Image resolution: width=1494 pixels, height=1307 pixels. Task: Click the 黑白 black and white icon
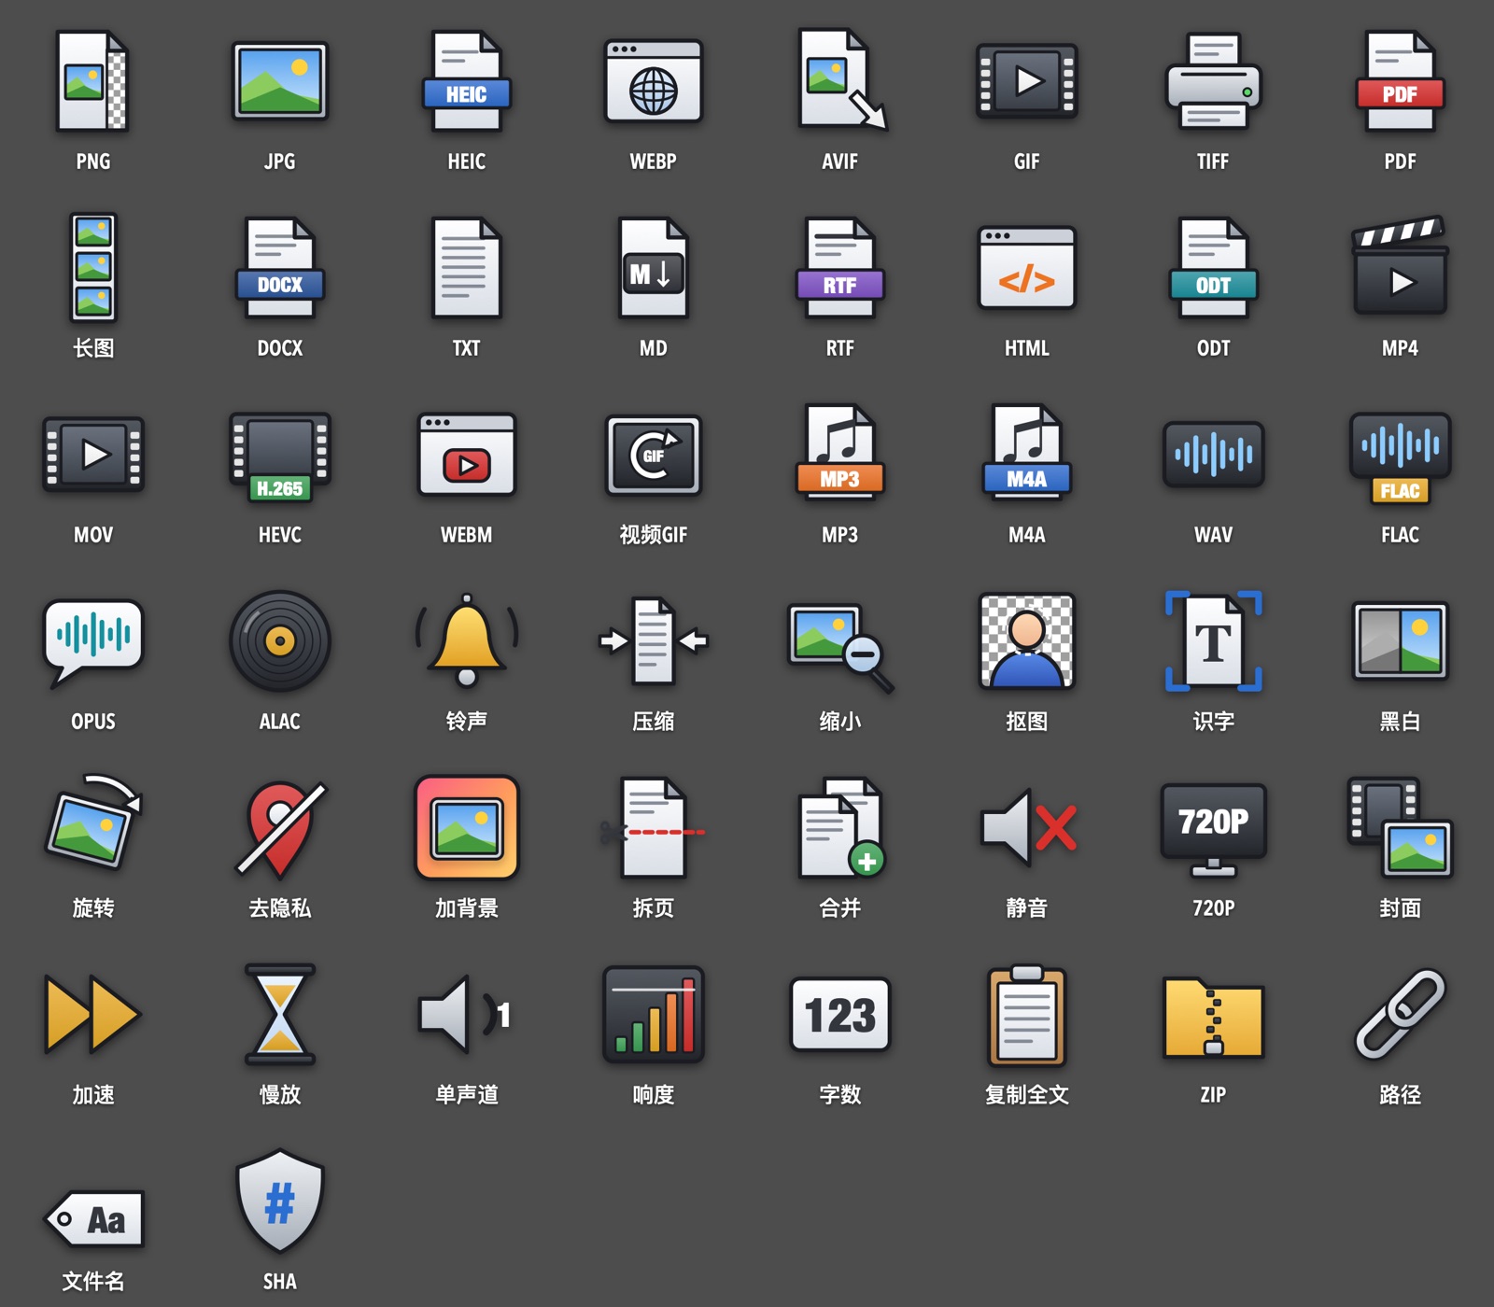coord(1400,641)
